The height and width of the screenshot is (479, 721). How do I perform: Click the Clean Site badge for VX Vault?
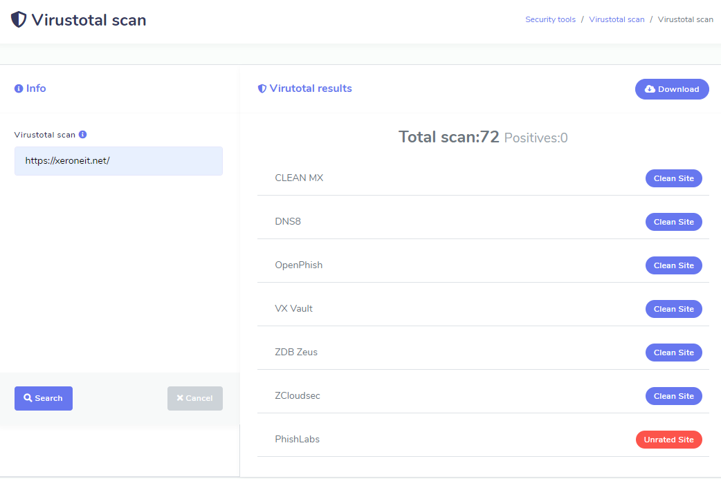673,309
